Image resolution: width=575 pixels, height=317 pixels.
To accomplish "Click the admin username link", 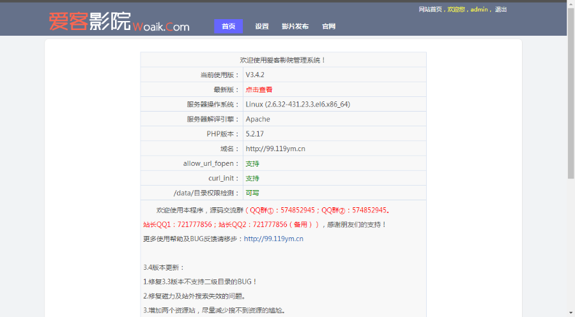I will click(x=479, y=10).
